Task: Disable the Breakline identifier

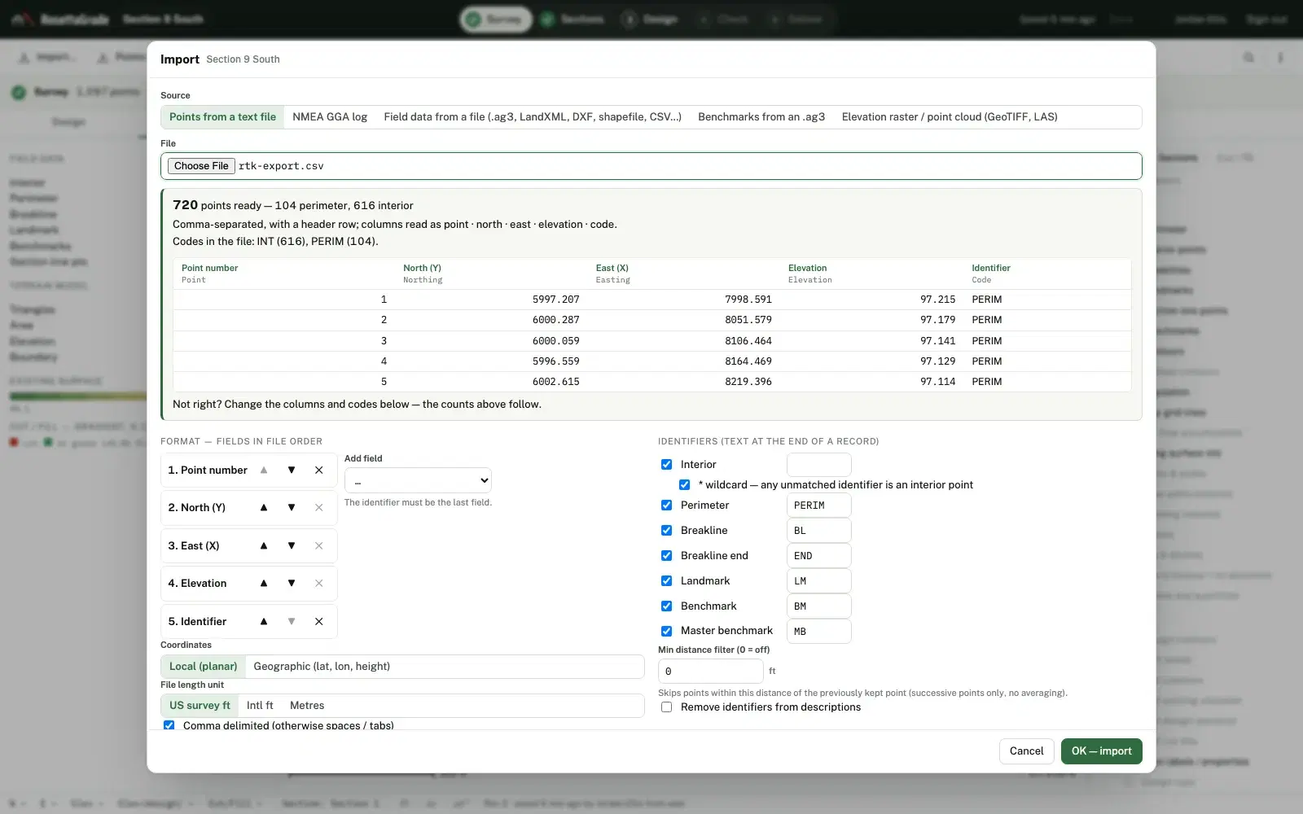Action: 666,531
